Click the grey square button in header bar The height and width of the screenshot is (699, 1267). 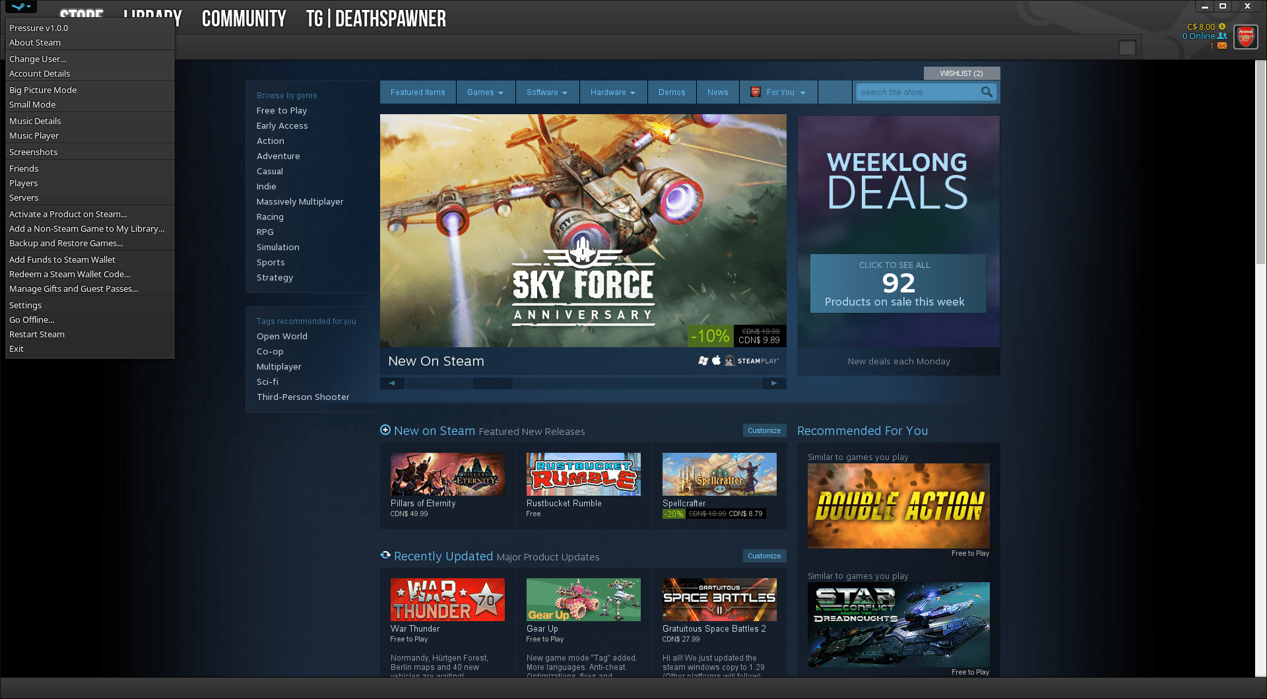click(1127, 48)
